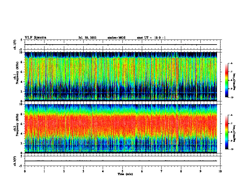Click the "station=MOS" header label

[x=116, y=38]
